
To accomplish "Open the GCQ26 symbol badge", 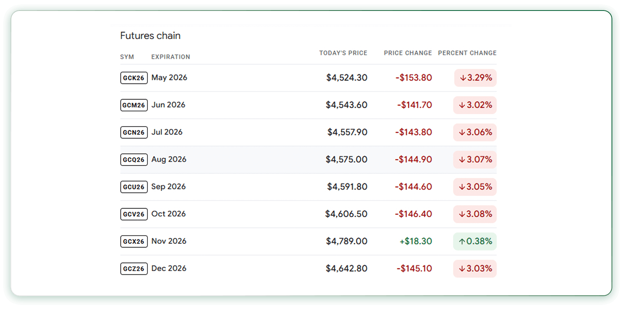I will pyautogui.click(x=134, y=160).
